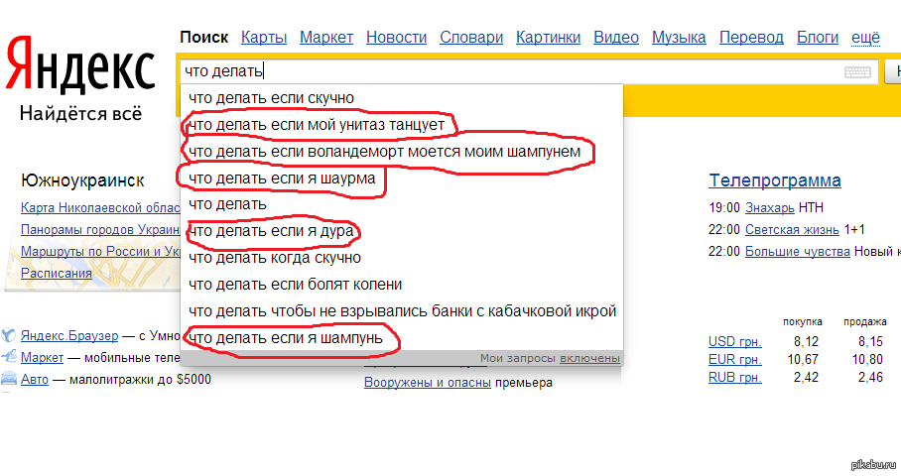
Task: Open the Музыка tab
Action: [x=679, y=38]
